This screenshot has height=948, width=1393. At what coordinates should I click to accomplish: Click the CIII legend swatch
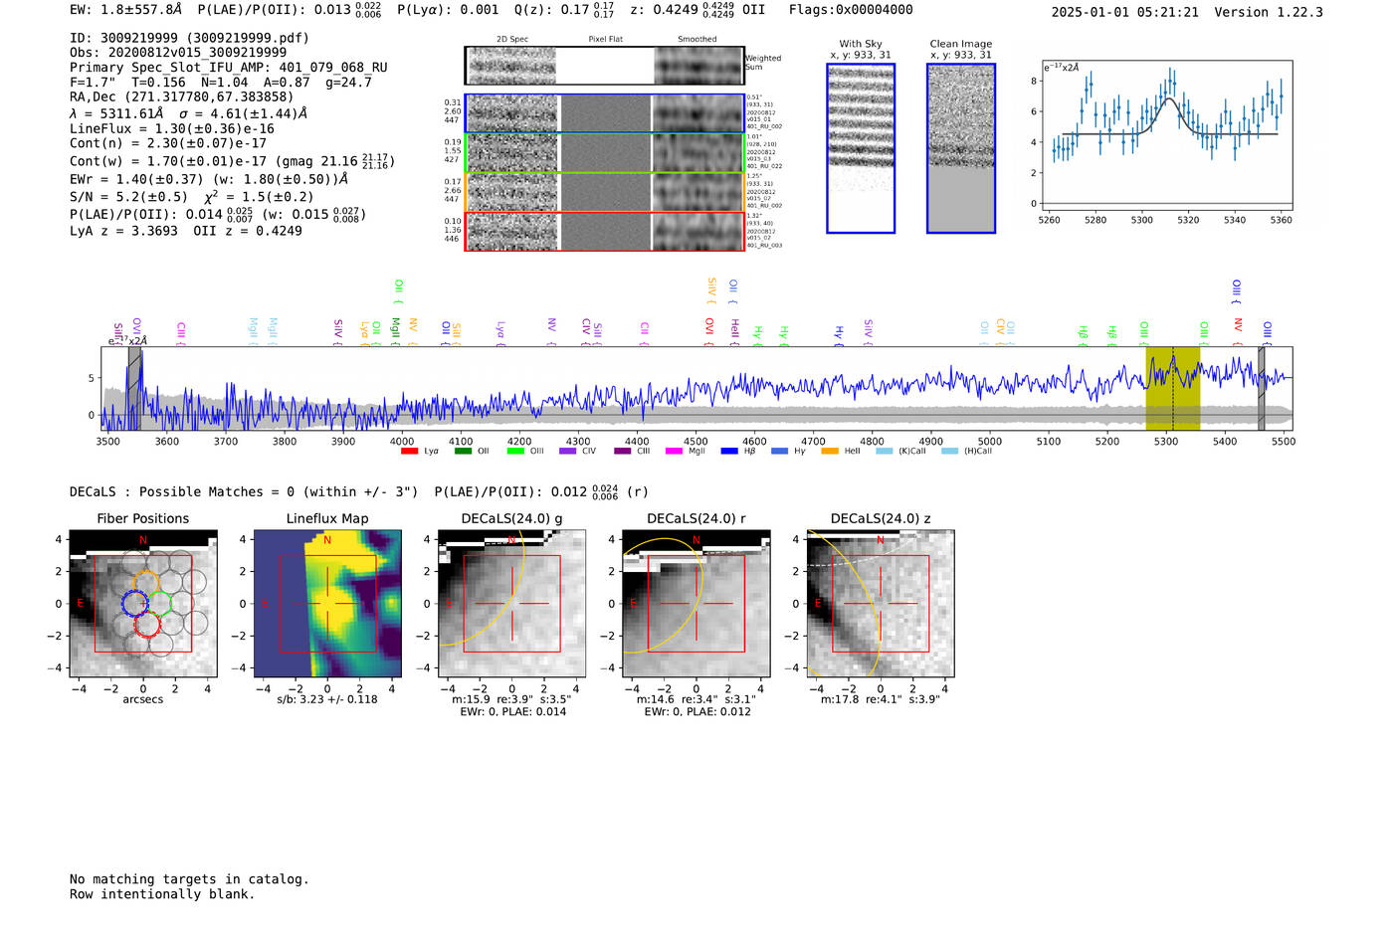(622, 452)
